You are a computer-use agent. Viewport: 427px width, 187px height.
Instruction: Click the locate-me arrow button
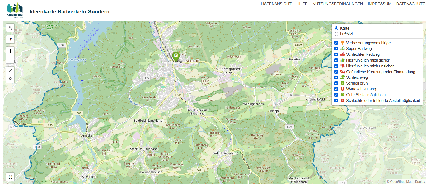click(x=10, y=39)
